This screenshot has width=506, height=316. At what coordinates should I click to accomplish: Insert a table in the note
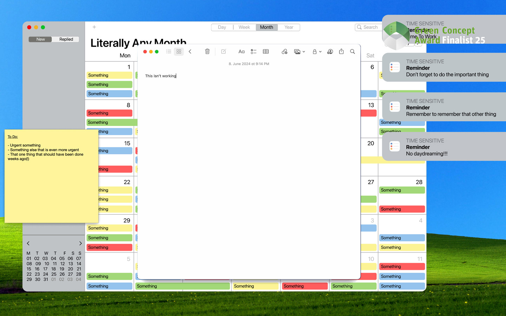tap(266, 52)
